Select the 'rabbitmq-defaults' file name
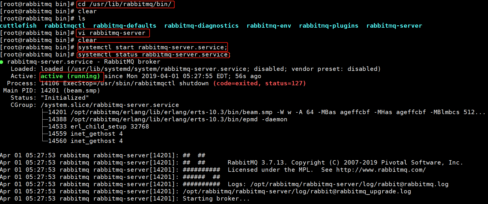The image size is (488, 204). tap(125, 26)
